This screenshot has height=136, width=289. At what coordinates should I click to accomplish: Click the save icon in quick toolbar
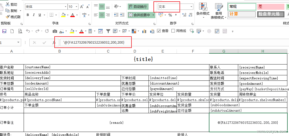click(4, 31)
